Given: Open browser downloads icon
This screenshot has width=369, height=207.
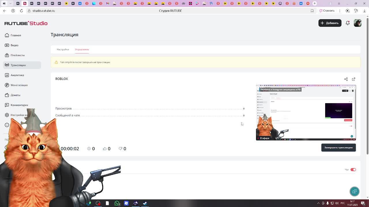Looking at the screenshot, I should (x=364, y=11).
